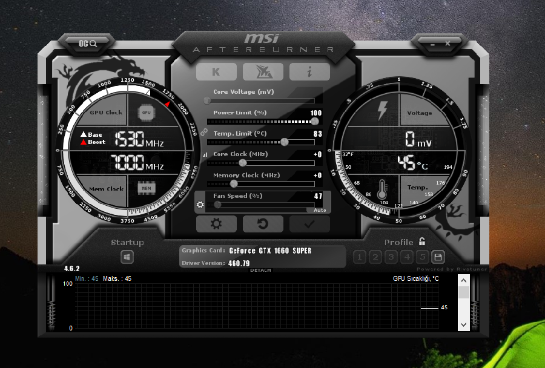
Task: Click the Core Clock slider handle
Action: tap(243, 163)
